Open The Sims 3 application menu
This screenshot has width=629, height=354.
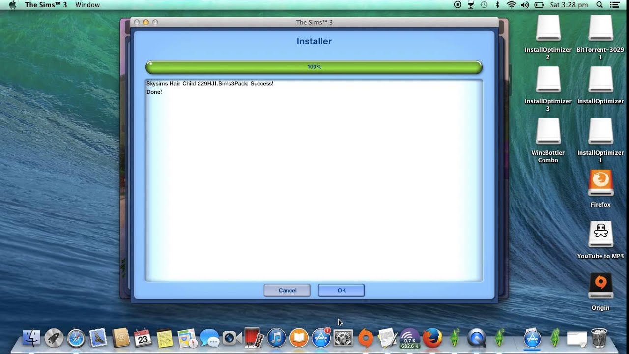point(46,5)
